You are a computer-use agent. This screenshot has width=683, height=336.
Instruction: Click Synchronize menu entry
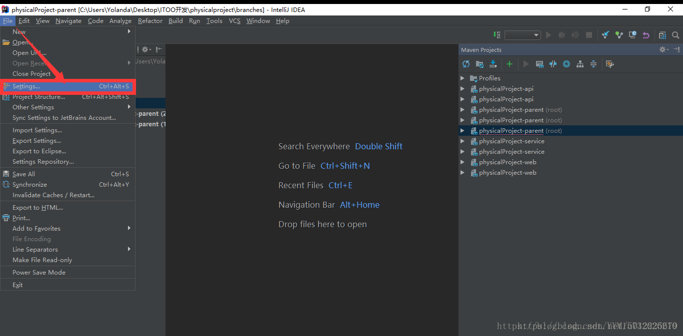pyautogui.click(x=68, y=185)
